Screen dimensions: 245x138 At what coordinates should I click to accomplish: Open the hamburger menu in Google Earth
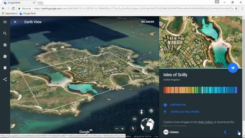tap(5, 22)
